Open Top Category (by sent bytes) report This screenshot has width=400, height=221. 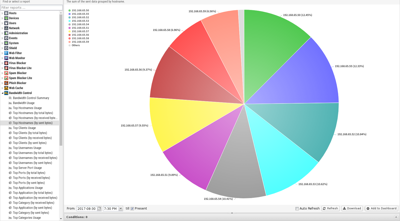pyautogui.click(x=31, y=213)
